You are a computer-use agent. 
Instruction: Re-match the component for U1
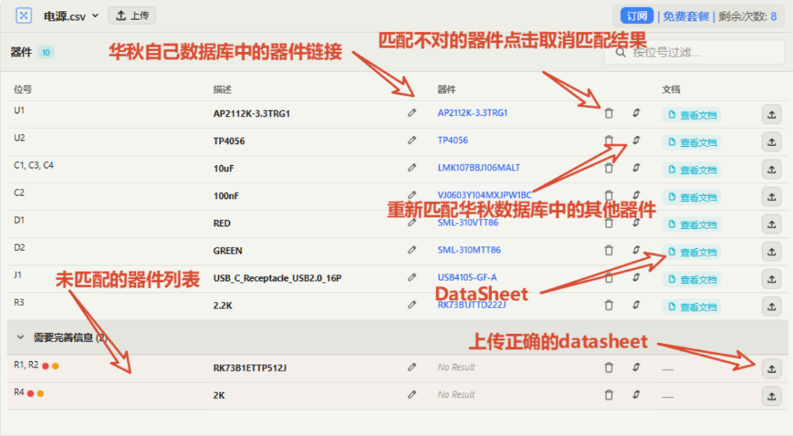coord(636,113)
